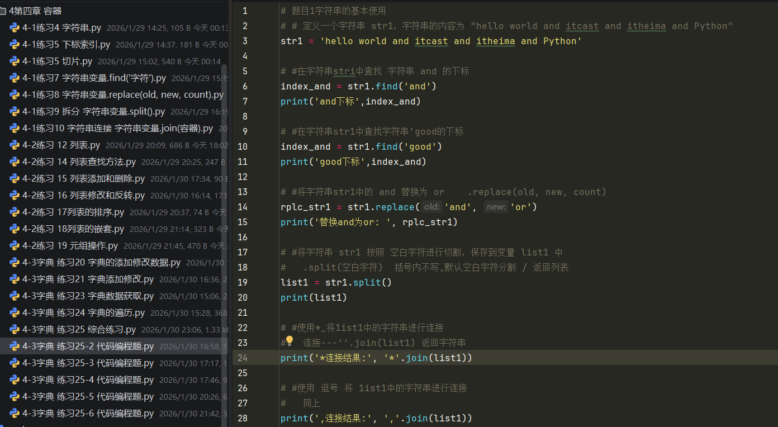Select the 4第四章 容器 folder node
The width and height of the screenshot is (778, 427).
[35, 11]
